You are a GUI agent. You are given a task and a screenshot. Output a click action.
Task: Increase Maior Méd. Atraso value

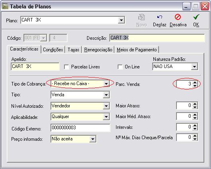[195, 115]
